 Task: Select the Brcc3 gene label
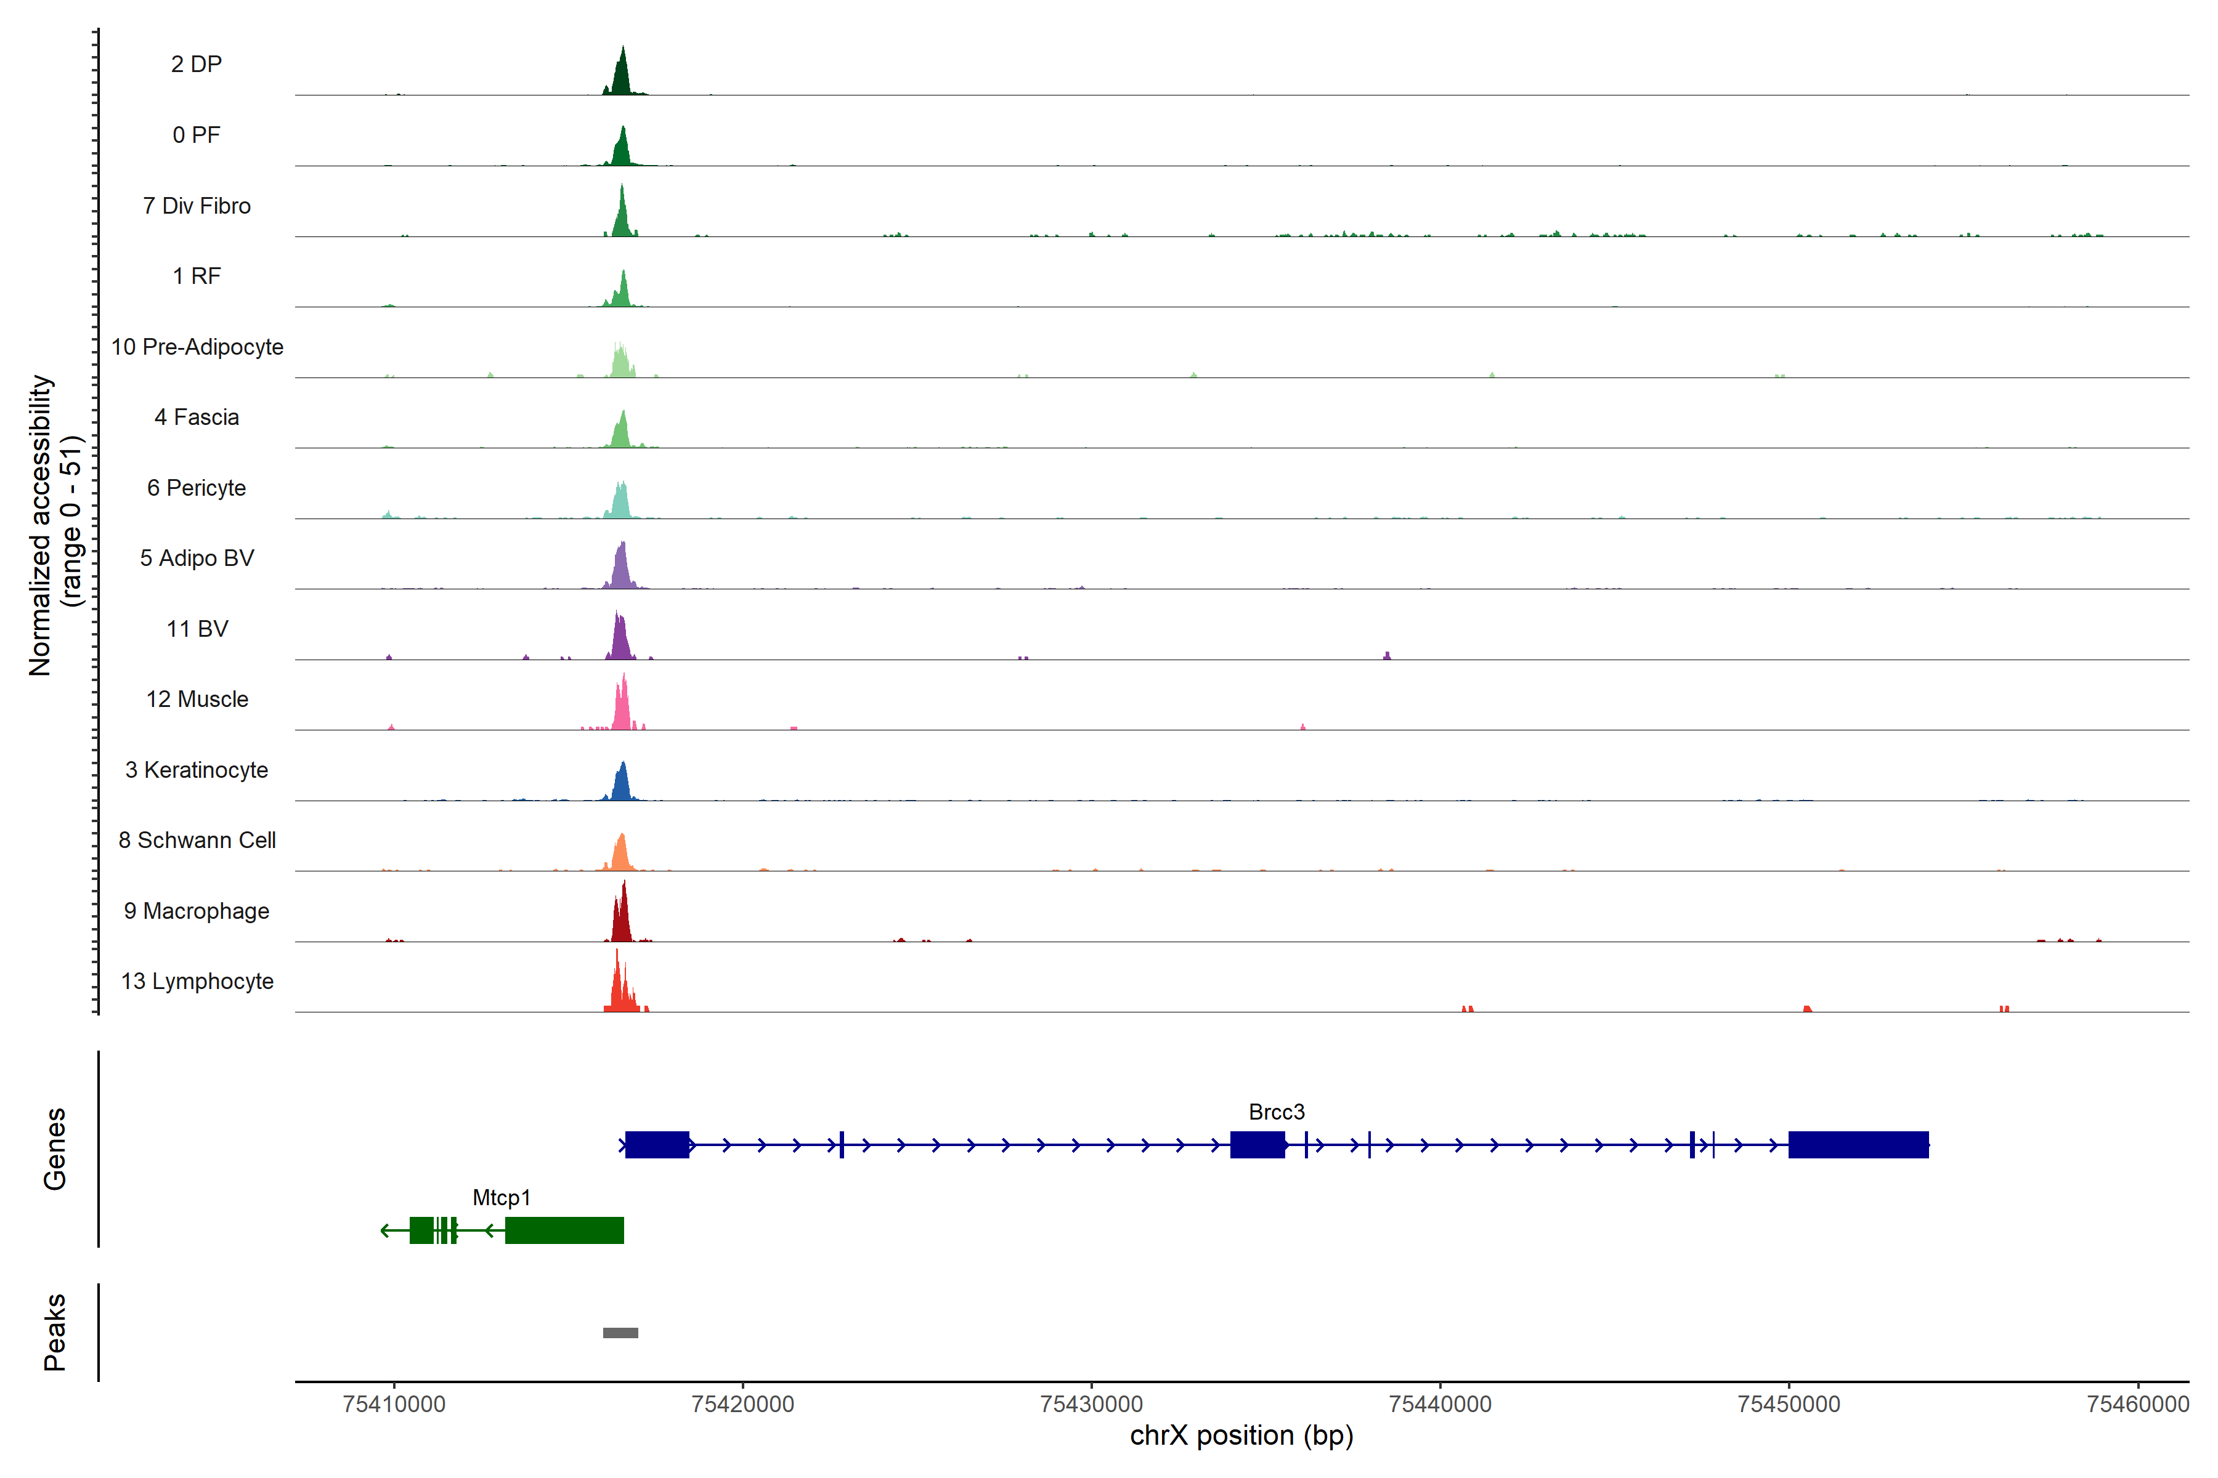[1276, 1112]
